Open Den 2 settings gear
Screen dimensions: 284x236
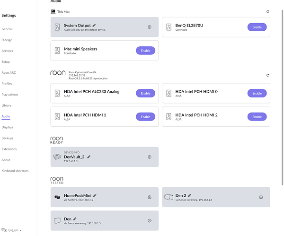(x=261, y=197)
